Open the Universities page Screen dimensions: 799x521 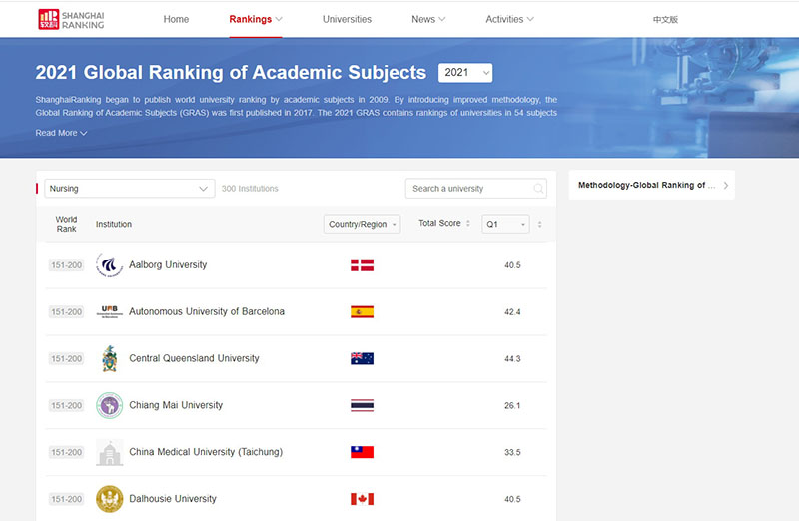347,19
